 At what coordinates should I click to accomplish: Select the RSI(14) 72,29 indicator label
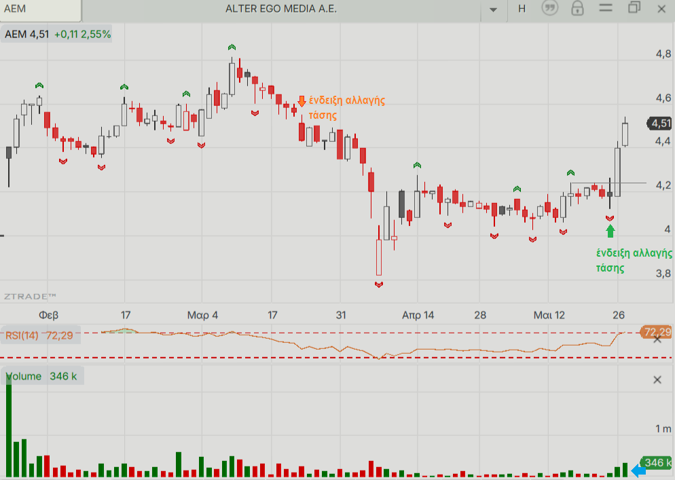click(39, 335)
